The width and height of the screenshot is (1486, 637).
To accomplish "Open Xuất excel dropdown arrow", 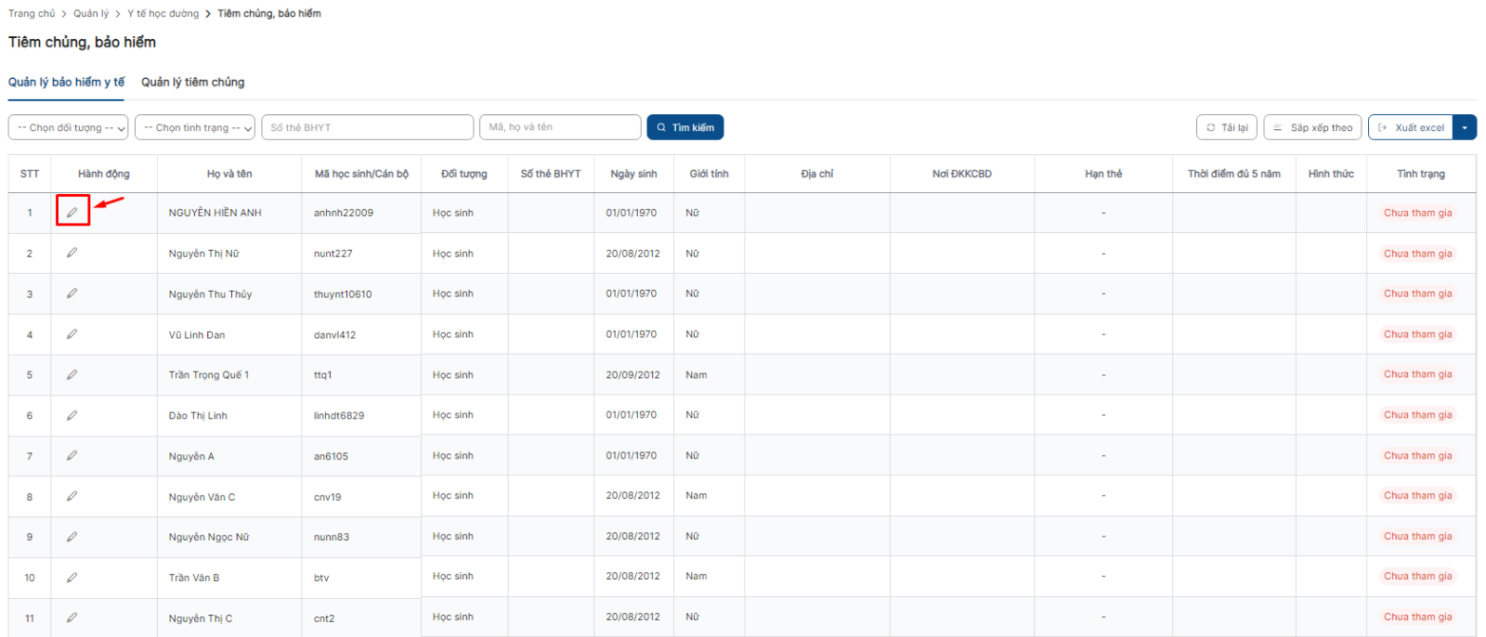I will point(1466,127).
